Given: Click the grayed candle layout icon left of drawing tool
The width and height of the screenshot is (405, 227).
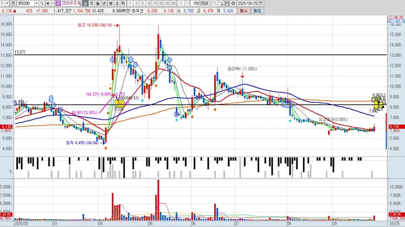Looking at the screenshot, I should pyautogui.click(x=214, y=3).
